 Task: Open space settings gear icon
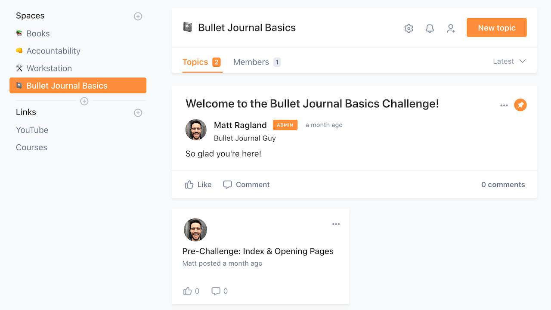click(409, 28)
